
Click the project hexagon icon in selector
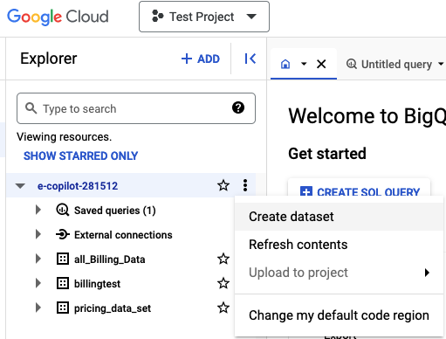coord(158,17)
